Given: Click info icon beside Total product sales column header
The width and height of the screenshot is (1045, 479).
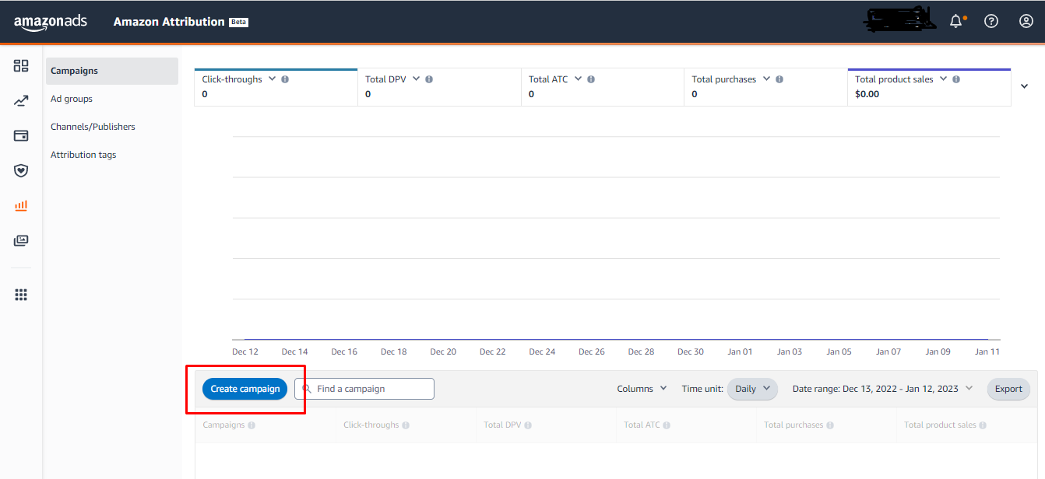Looking at the screenshot, I should [x=983, y=425].
